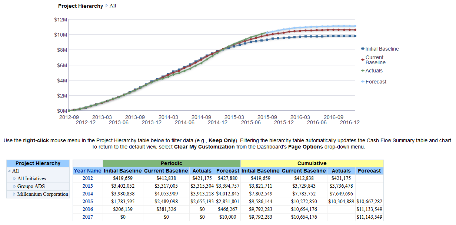The image size is (456, 225).
Task: Click the All breadcrumb link
Action: [113, 6]
